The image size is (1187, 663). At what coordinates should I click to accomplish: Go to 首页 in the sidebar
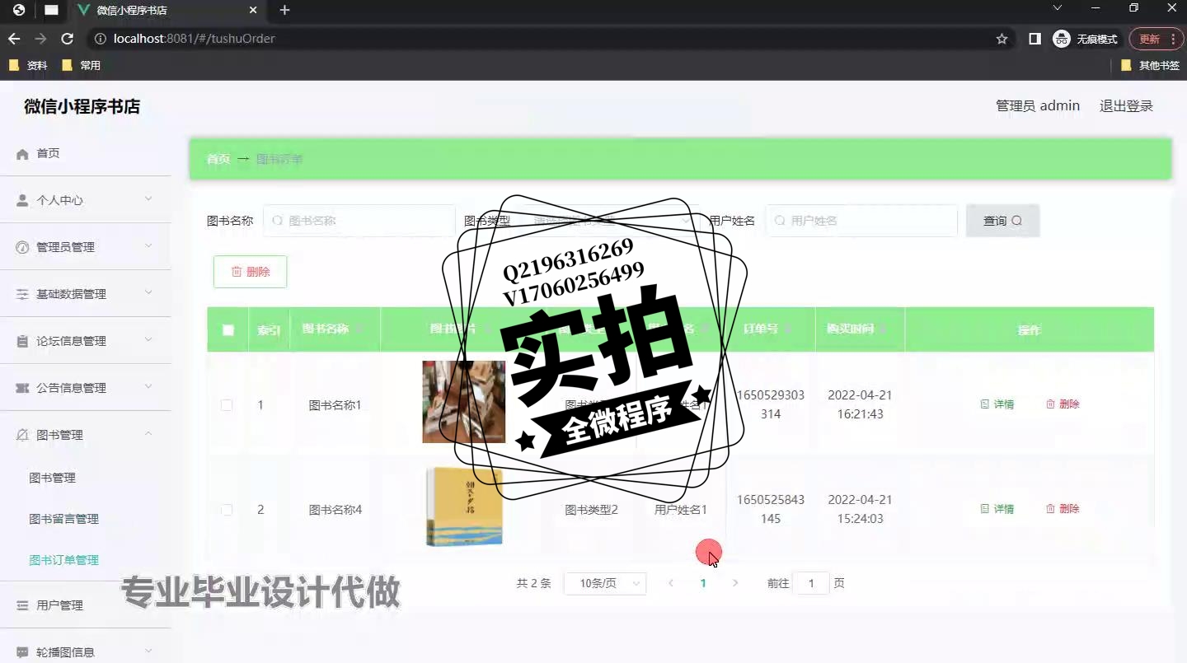click(x=48, y=154)
